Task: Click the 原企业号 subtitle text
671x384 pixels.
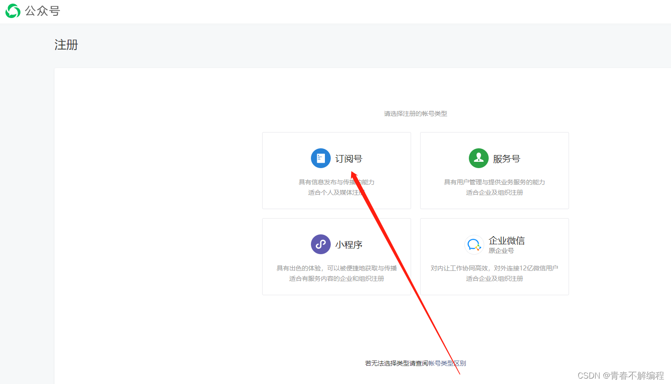Action: tap(501, 251)
